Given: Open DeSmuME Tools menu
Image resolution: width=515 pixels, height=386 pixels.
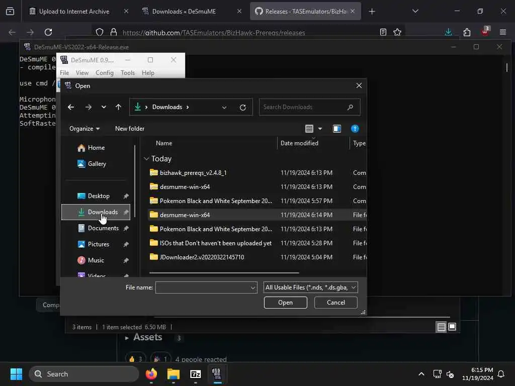Looking at the screenshot, I should [x=127, y=73].
